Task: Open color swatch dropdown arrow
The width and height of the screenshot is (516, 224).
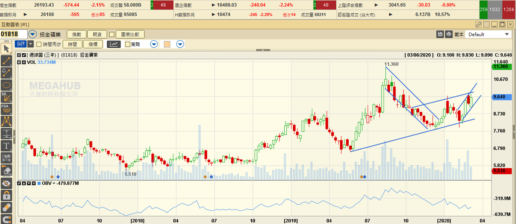Action: pyautogui.click(x=180, y=44)
